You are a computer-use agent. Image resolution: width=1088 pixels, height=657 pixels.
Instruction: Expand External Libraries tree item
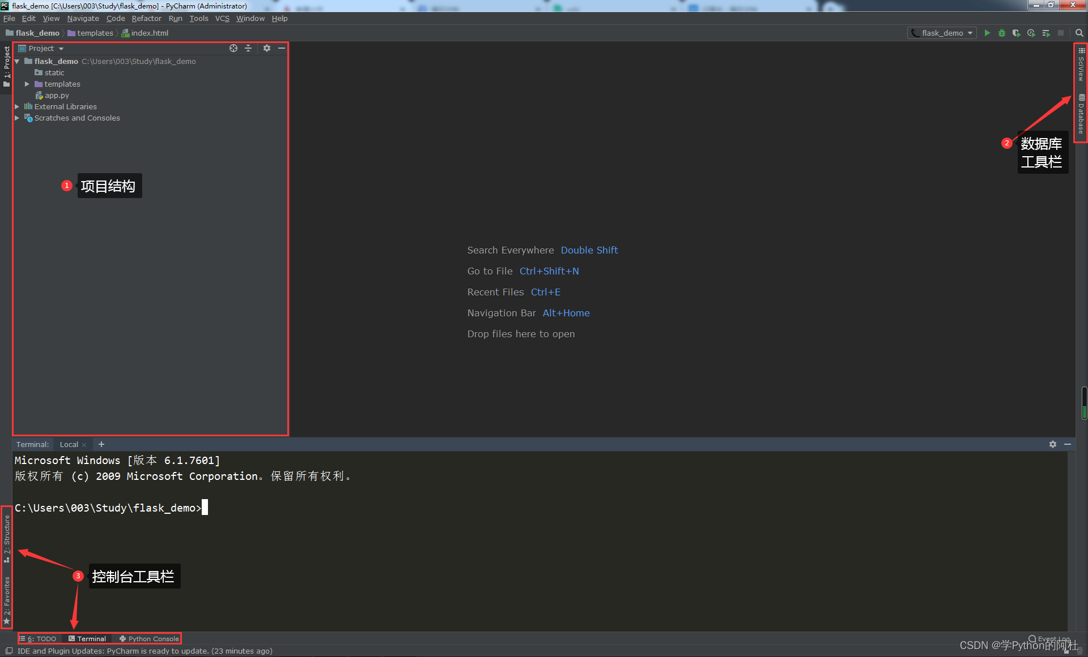coord(17,106)
